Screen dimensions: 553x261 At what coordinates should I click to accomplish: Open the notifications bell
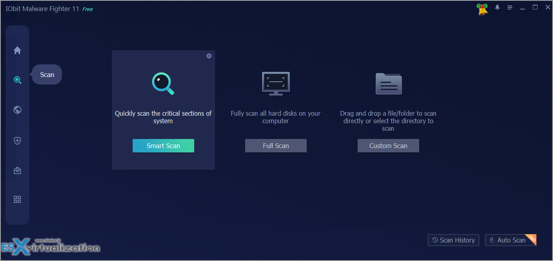pyautogui.click(x=497, y=8)
